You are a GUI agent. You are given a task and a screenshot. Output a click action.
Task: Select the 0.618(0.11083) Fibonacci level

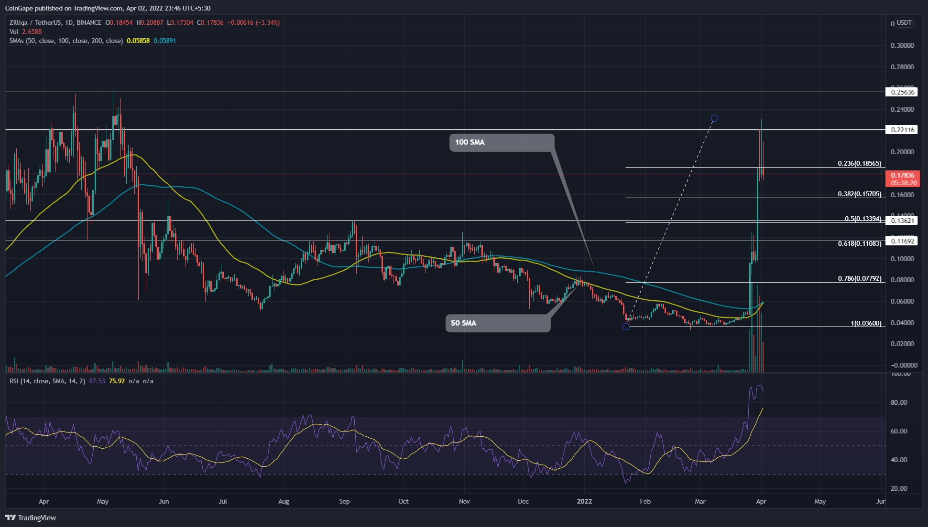click(859, 243)
